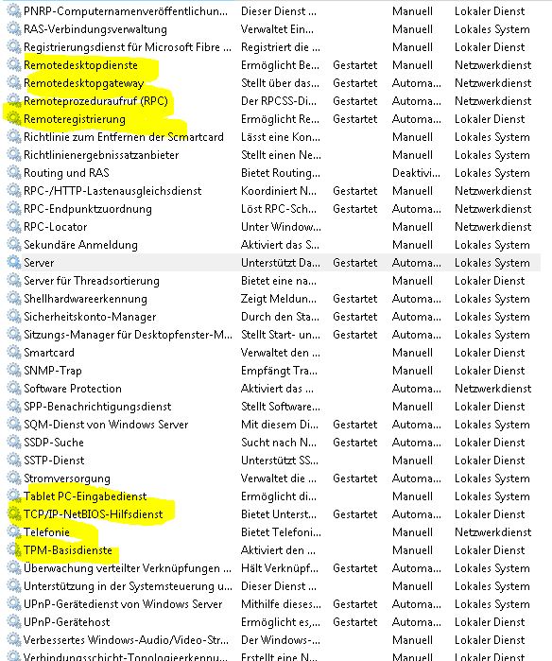The height and width of the screenshot is (661, 552).
Task: Select the Tablet PC-Eingabedienst service name
Action: [85, 496]
